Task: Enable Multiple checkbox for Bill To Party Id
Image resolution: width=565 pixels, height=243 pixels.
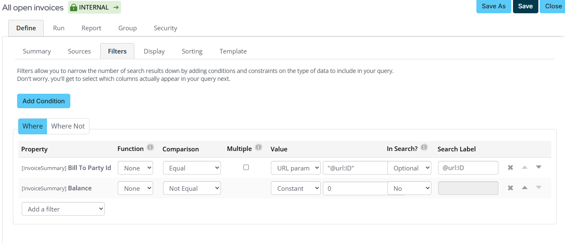Action: pos(246,168)
